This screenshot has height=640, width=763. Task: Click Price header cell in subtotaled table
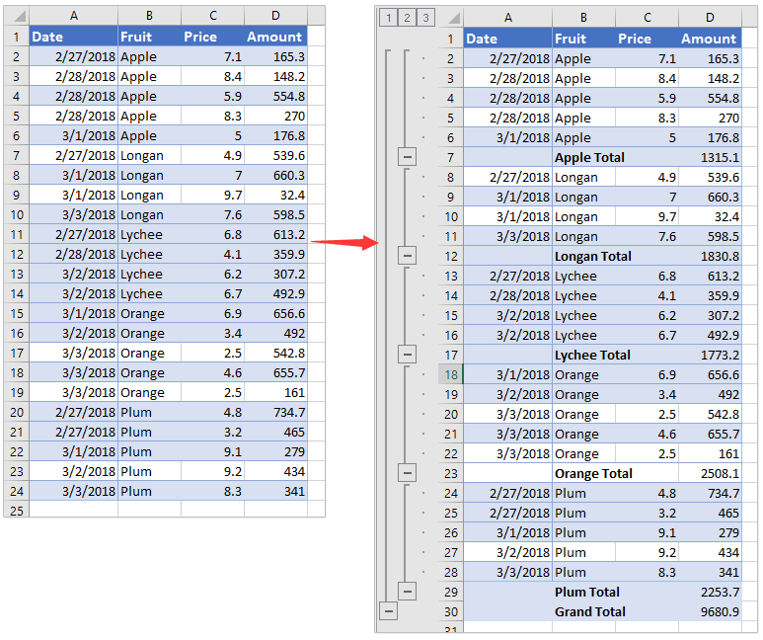647,39
